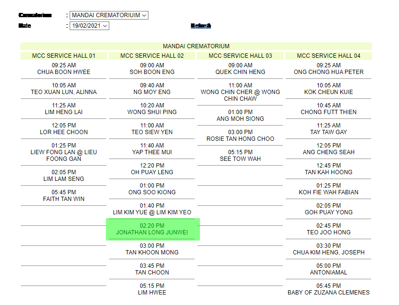This screenshot has width=399, height=305.
Task: Open the 19/02/2021 date dropdown
Action: pos(89,26)
